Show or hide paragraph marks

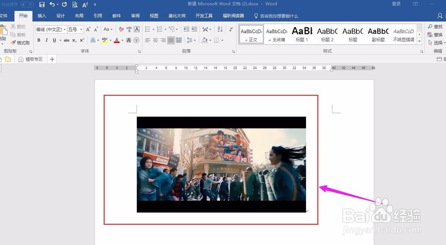(231, 29)
